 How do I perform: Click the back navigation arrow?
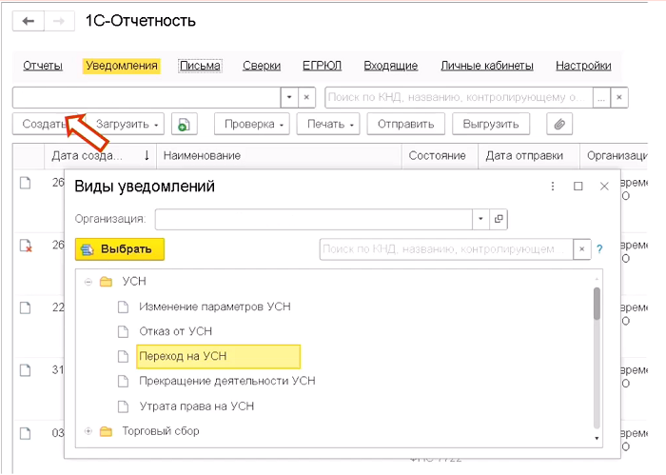pos(29,20)
